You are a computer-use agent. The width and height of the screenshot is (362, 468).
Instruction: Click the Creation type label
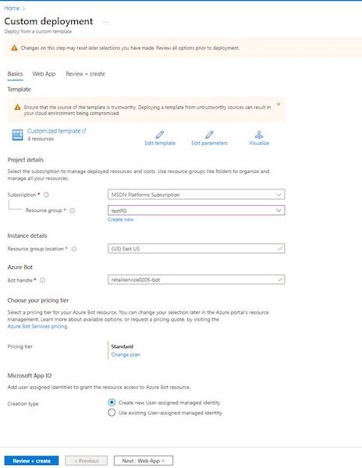23,404
